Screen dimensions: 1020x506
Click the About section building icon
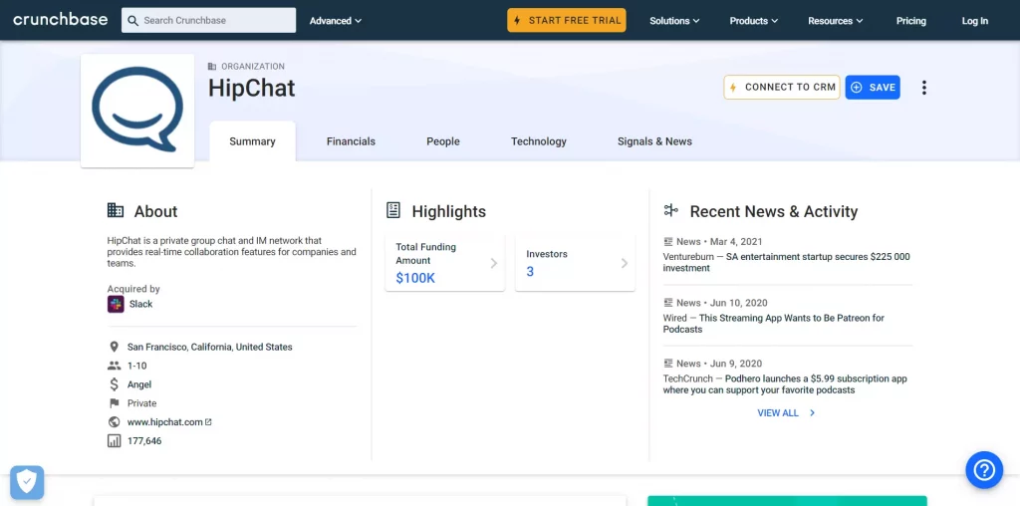pos(116,210)
